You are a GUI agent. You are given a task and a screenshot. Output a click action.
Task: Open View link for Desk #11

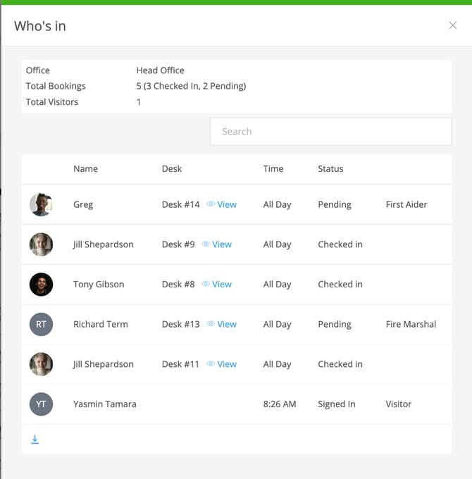[227, 364]
